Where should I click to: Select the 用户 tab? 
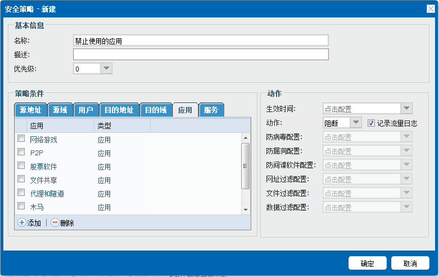pos(86,110)
